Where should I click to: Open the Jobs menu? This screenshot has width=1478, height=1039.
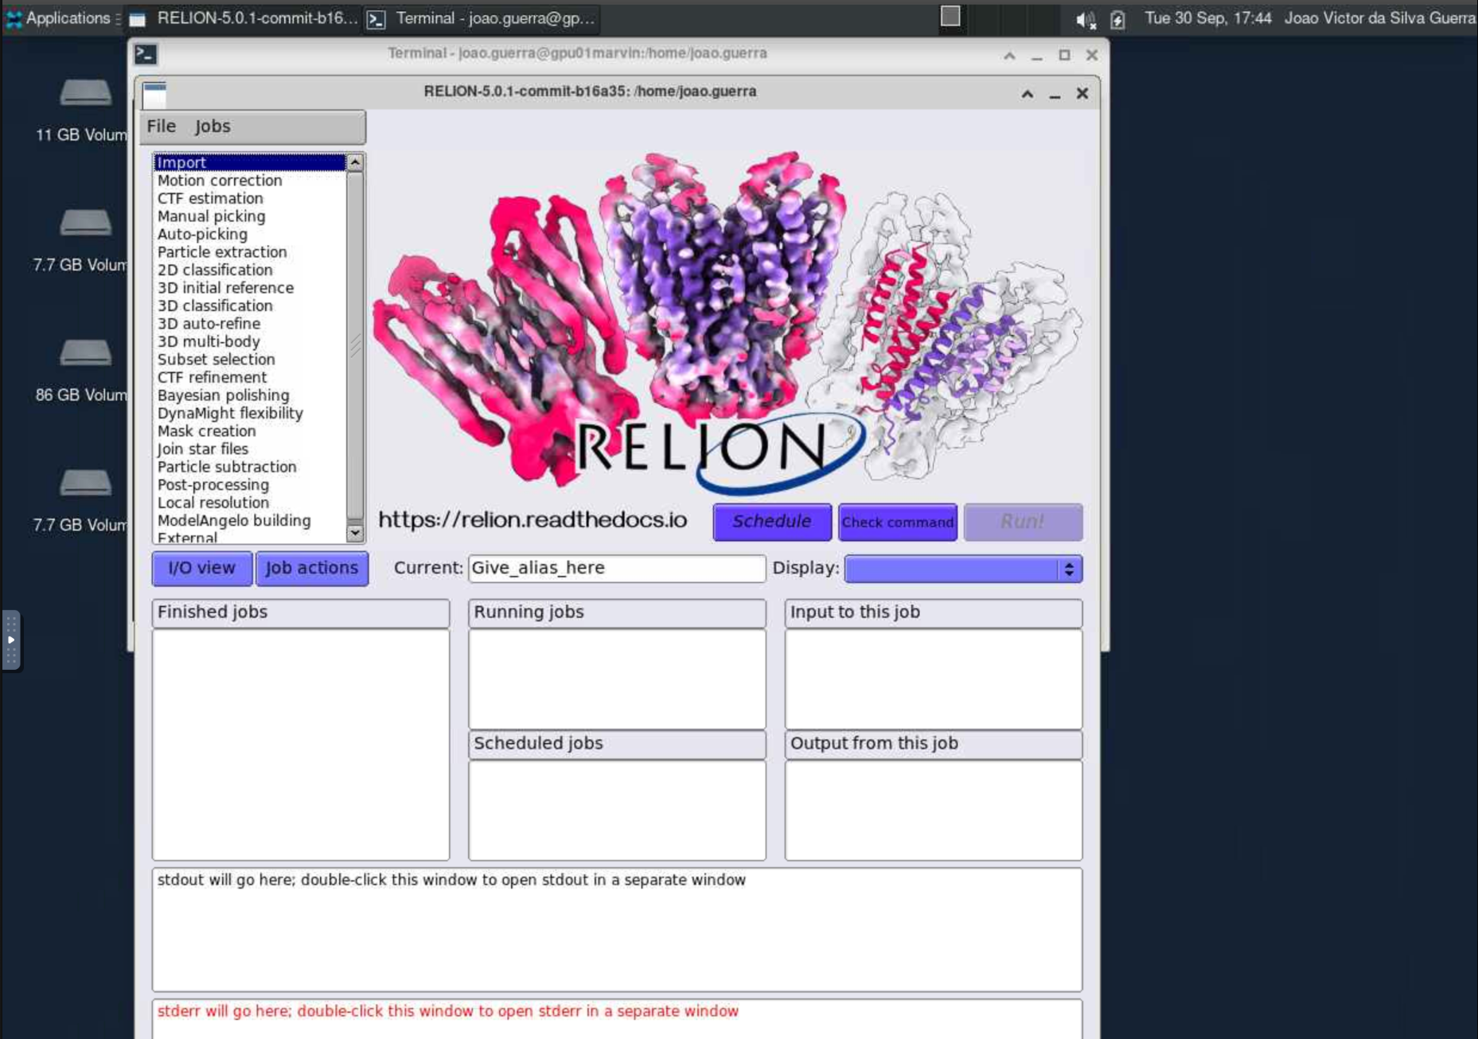pyautogui.click(x=213, y=126)
